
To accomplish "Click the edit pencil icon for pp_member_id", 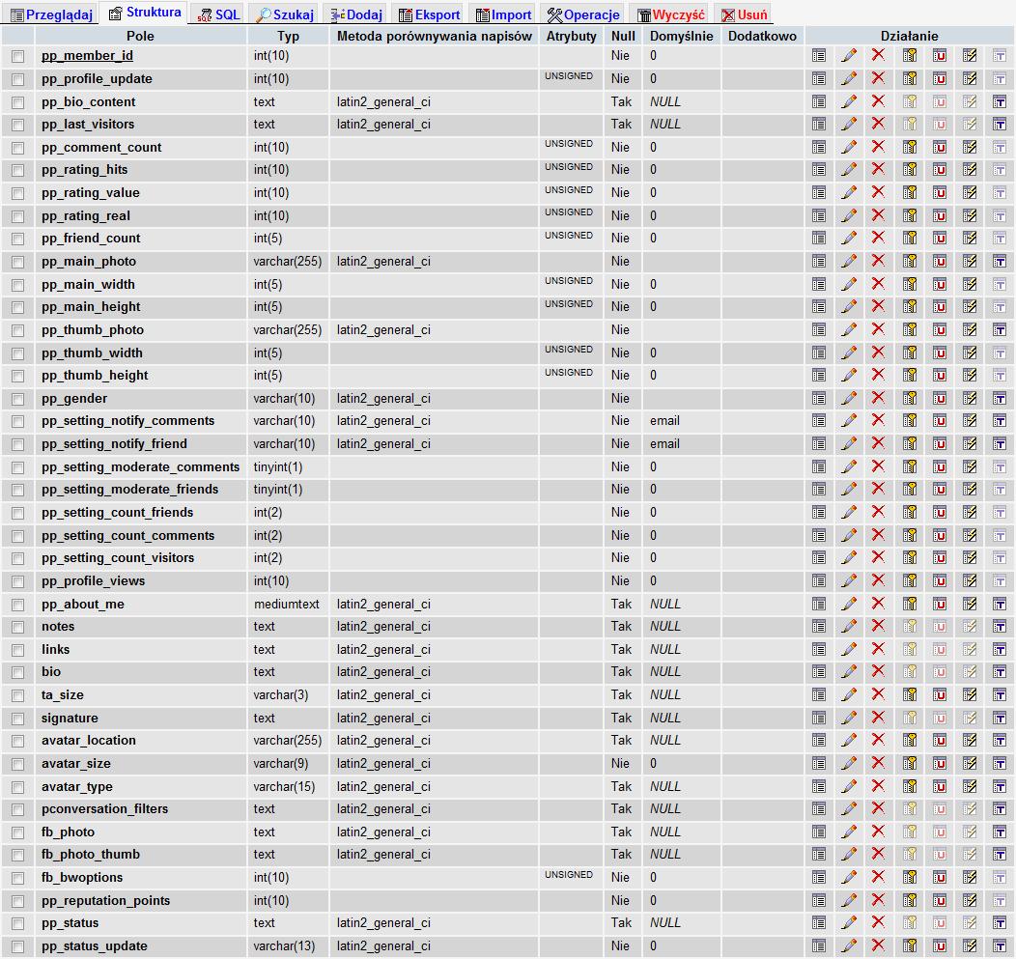I will click(849, 56).
